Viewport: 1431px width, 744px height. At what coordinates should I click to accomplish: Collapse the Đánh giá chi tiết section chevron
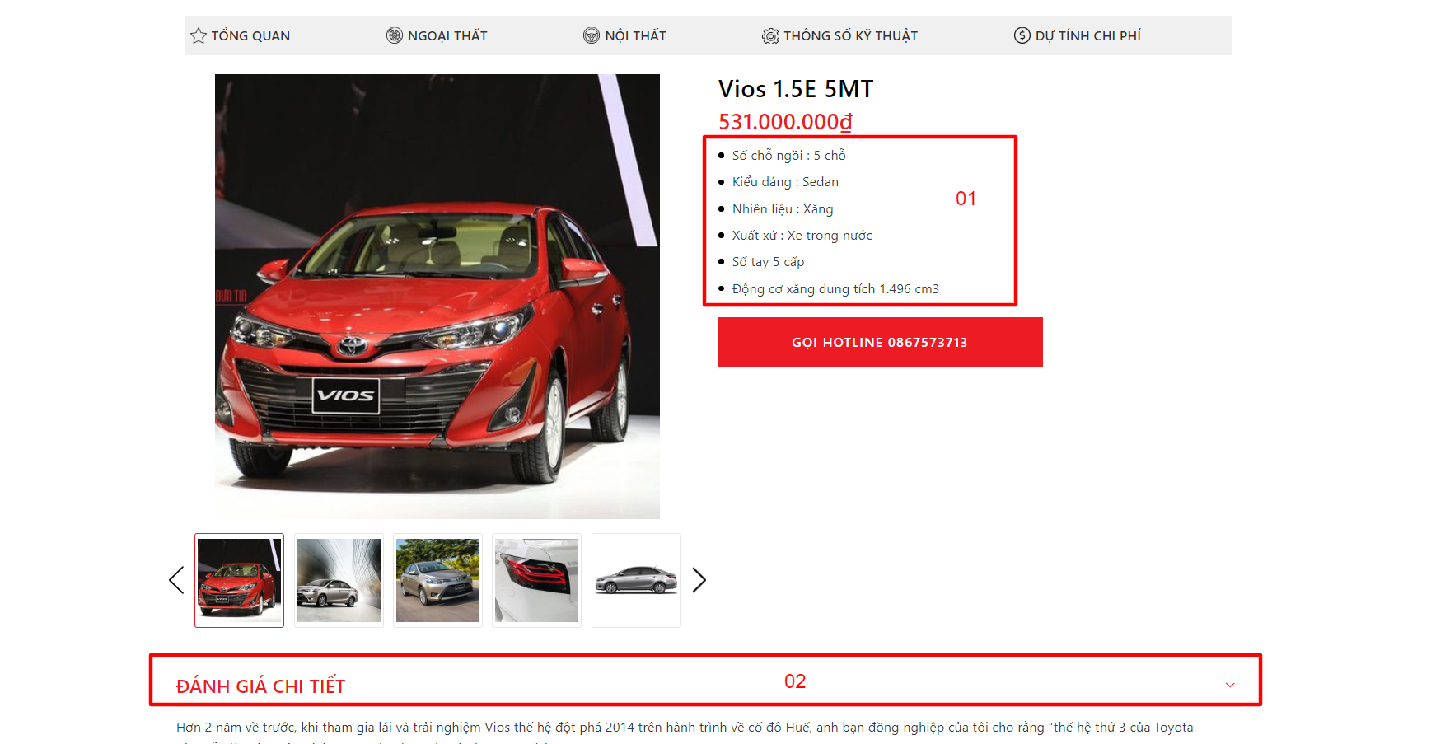click(x=1230, y=685)
